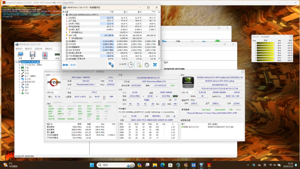The image size is (300, 169).
Task: Click the expand columns blue arrows icon
Action: pyautogui.click(x=65, y=65)
